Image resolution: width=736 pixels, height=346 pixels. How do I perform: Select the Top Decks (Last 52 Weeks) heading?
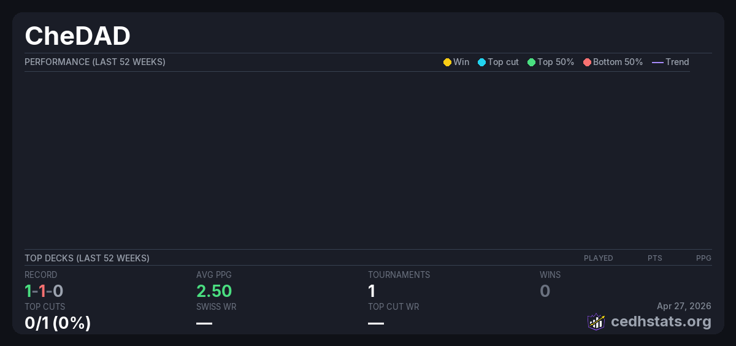coord(87,258)
